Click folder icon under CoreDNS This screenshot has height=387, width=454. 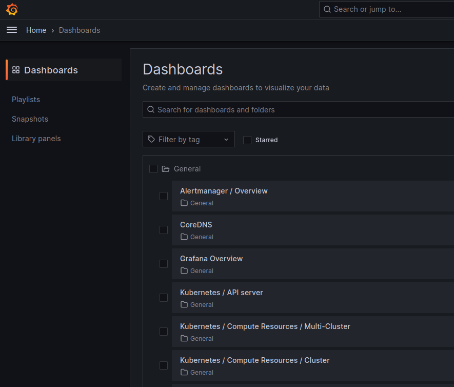(x=184, y=237)
